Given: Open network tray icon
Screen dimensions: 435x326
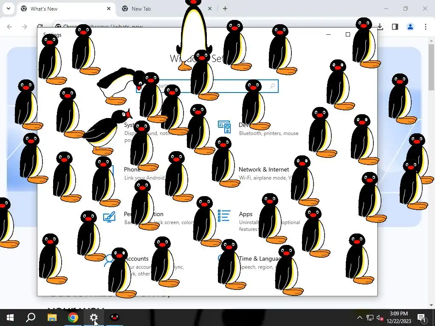Looking at the screenshot, I should (x=370, y=318).
